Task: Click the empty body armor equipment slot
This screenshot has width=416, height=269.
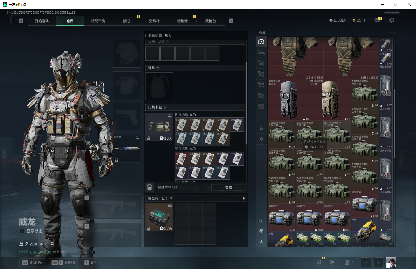Action: [x=127, y=85]
